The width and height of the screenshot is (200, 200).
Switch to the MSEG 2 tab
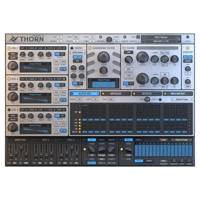[139, 140]
